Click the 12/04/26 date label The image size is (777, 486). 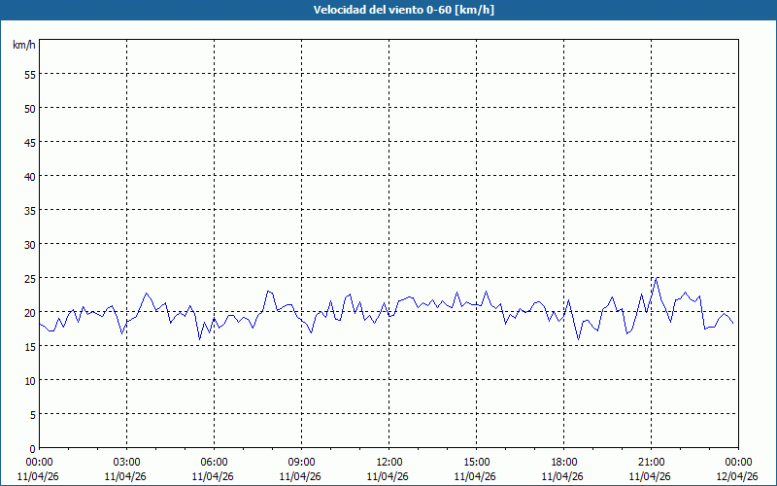(x=737, y=476)
